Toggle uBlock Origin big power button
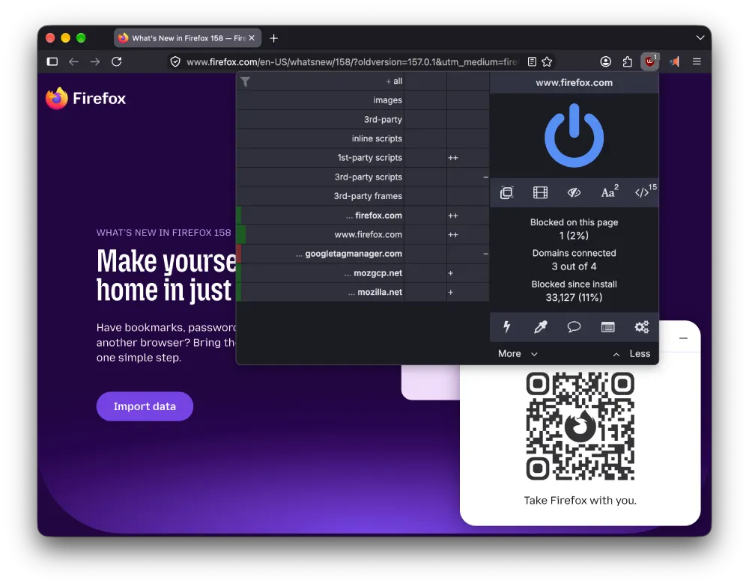Screen dimensions: 749x586 click(574, 136)
